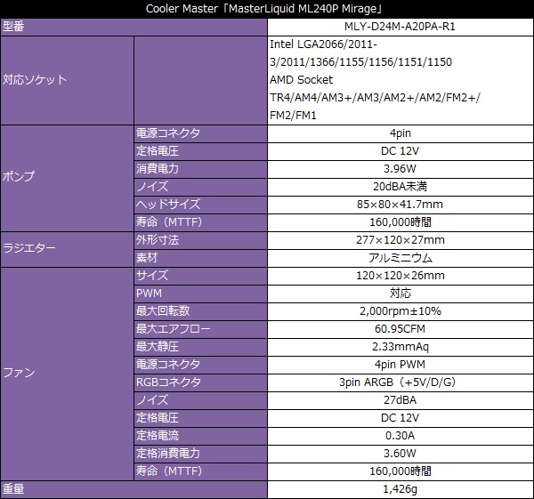The width and height of the screenshot is (534, 499).
Task: Click the ヘッドサイズ label
Action: tap(168, 205)
